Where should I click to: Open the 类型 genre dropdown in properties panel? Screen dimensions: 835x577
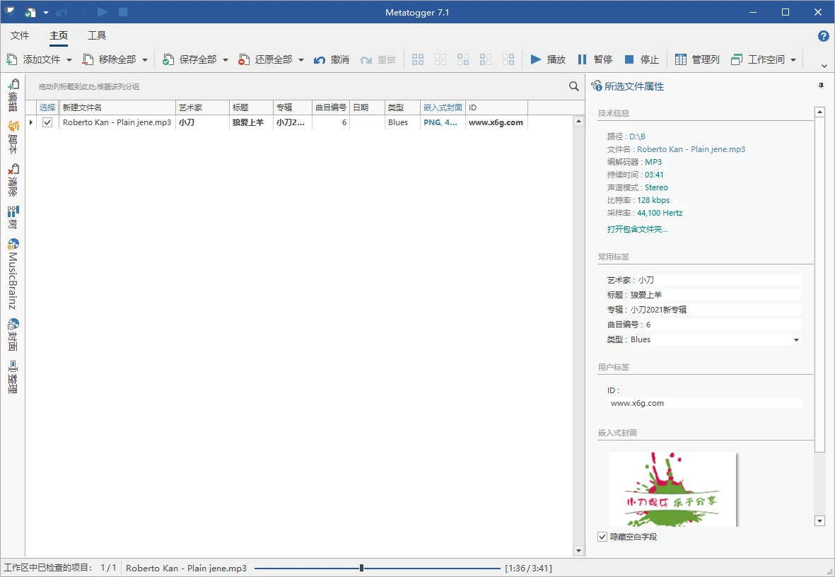pos(796,339)
